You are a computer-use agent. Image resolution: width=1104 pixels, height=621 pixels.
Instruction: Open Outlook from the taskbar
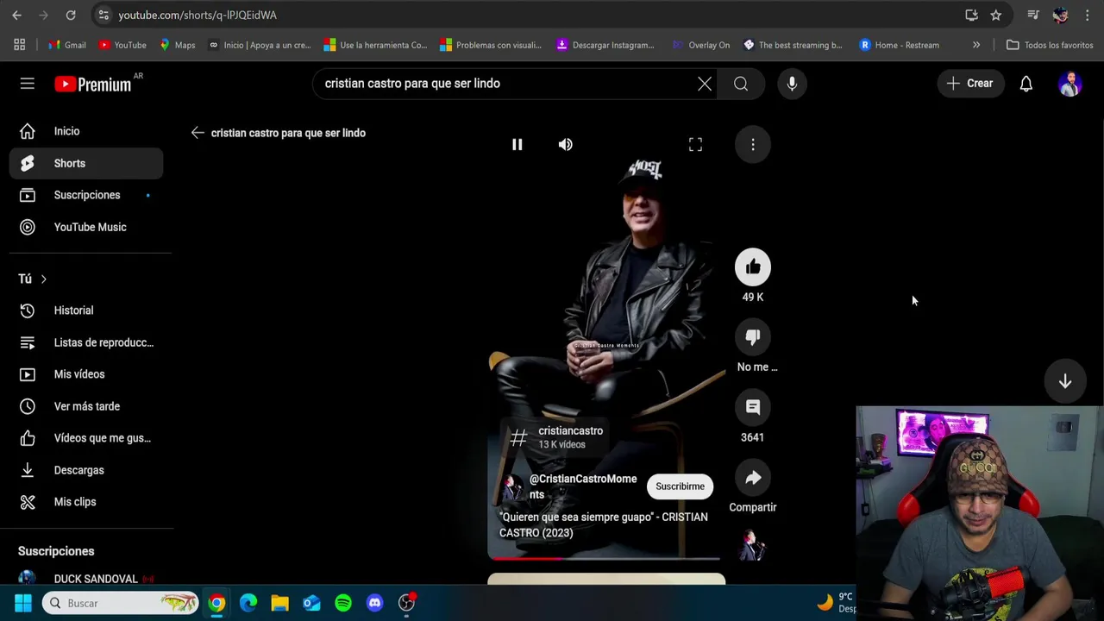pyautogui.click(x=311, y=603)
